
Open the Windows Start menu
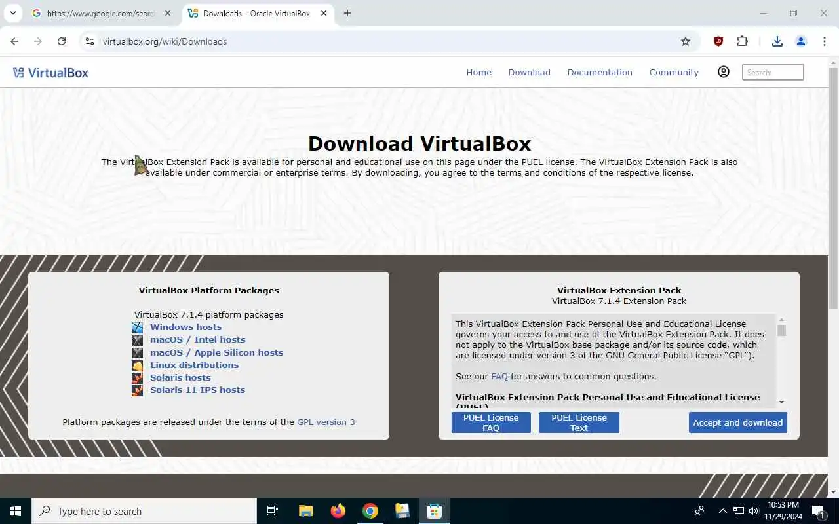pos(16,511)
